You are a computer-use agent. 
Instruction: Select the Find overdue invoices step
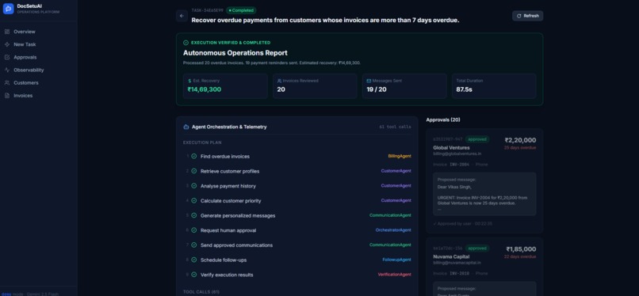point(297,156)
